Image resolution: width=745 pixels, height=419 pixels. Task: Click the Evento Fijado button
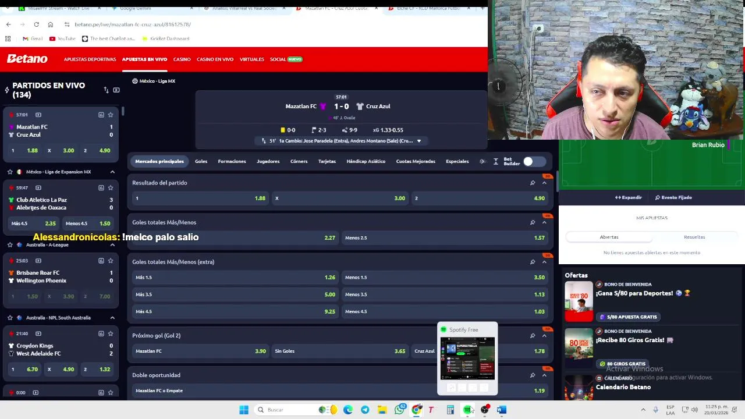[673, 198]
